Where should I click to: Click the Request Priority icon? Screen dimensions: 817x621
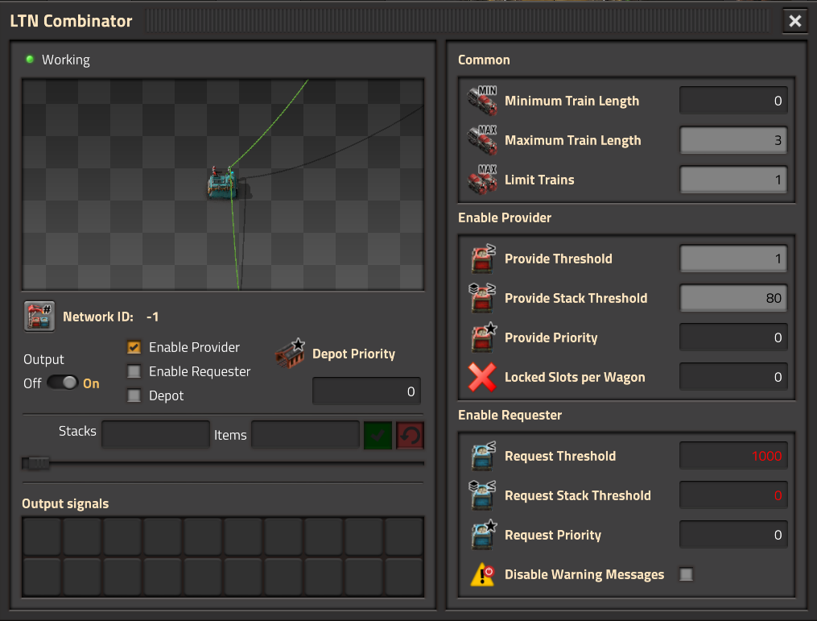482,535
